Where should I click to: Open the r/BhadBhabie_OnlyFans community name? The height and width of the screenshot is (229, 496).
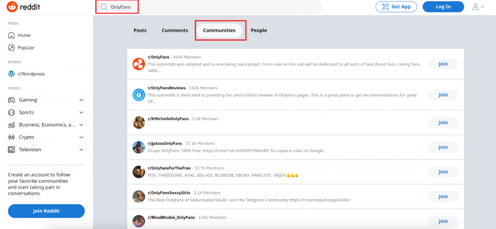pos(171,217)
